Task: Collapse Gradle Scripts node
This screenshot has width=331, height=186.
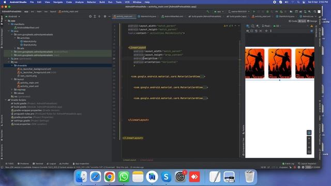Action: coord(6,100)
